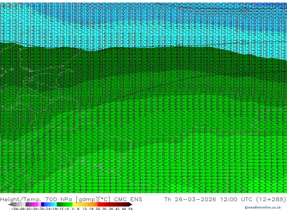
Task: Click the right dark arrow of the color scale
Action: (x=131, y=204)
